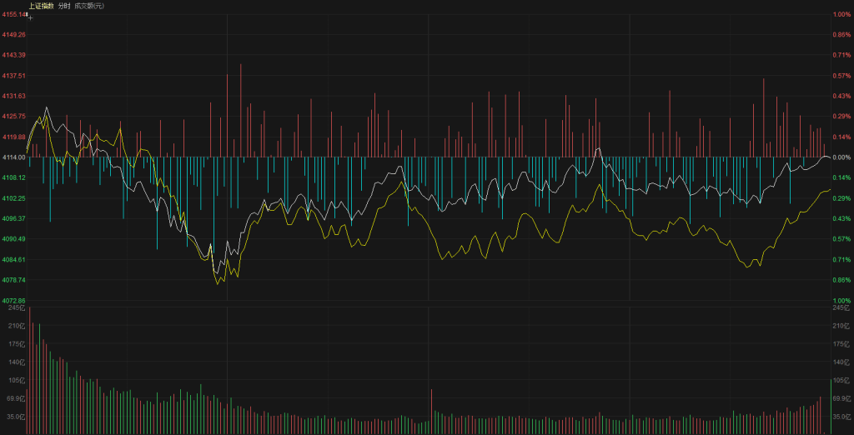Click the 4096.37 green price axis label
Screen dimensions: 854x435
[x=14, y=218]
